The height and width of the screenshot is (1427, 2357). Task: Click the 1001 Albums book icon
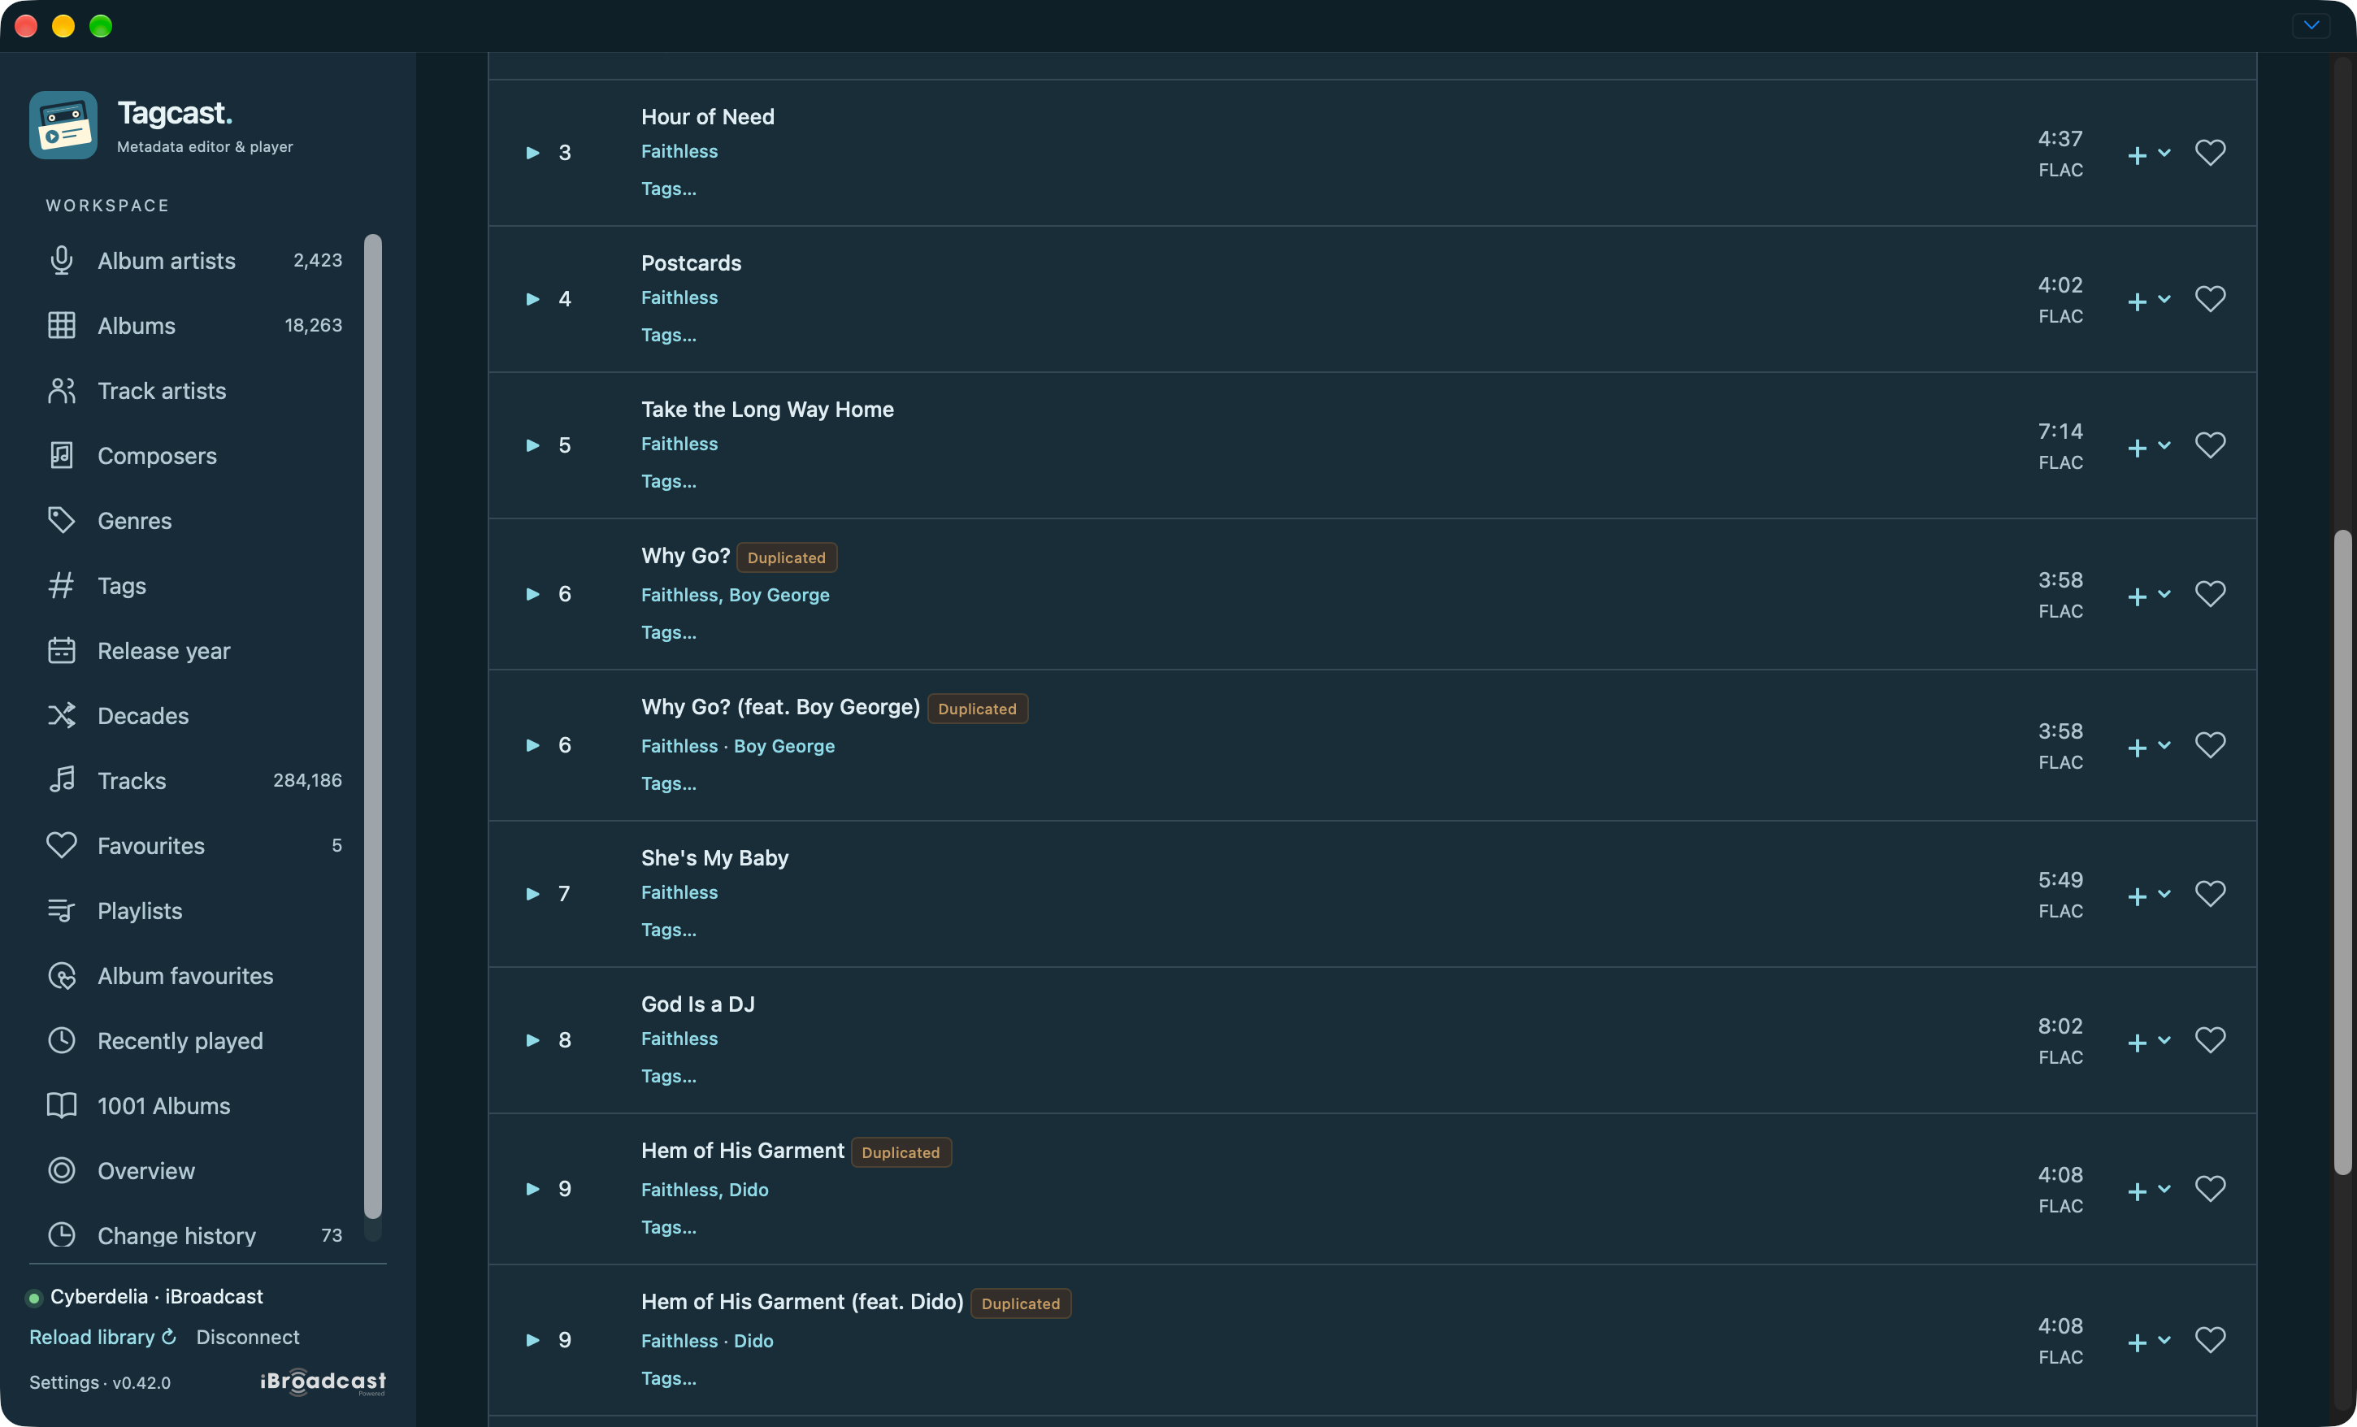pos(61,1106)
